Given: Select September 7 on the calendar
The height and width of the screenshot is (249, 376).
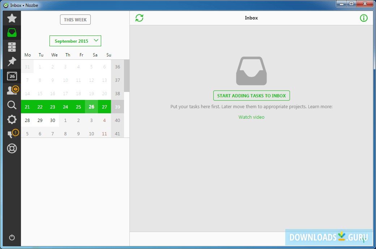Looking at the screenshot, I should point(27,80).
